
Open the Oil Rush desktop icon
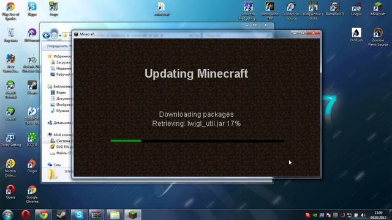point(356,35)
